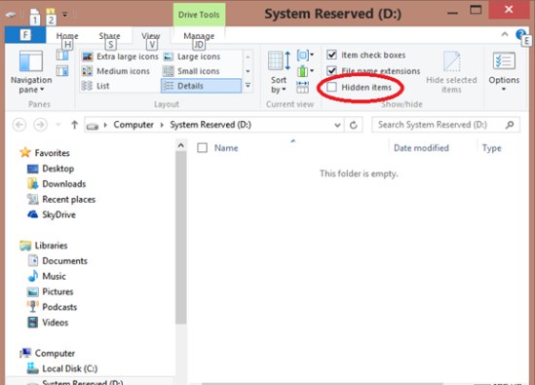Open Folder Options via the Options button
This screenshot has height=385, width=535.
[x=504, y=72]
